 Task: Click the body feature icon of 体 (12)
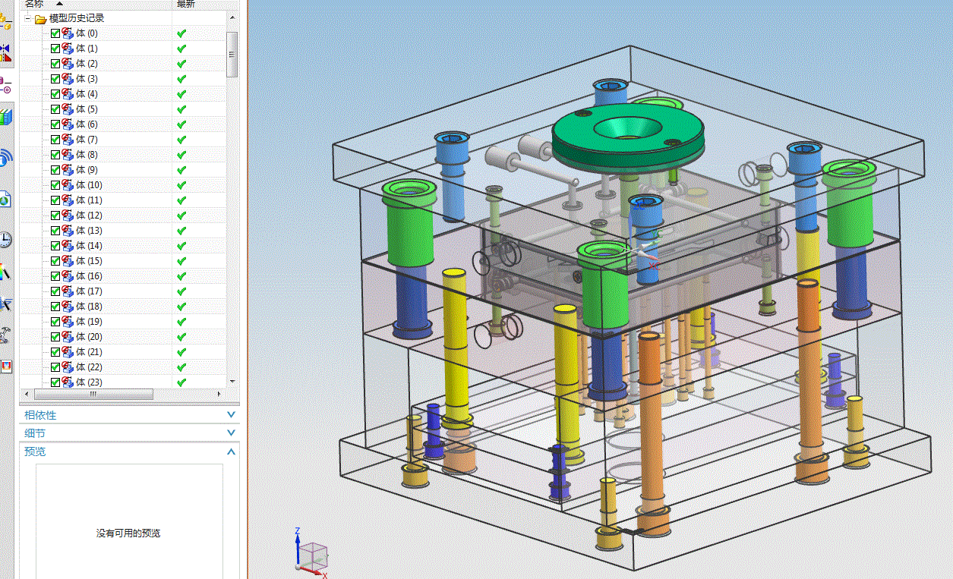point(68,215)
